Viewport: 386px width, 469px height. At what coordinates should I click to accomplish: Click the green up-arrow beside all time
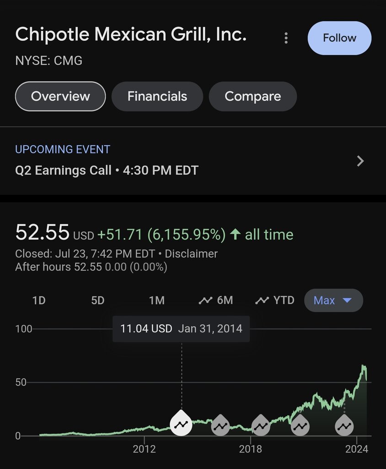(236, 234)
